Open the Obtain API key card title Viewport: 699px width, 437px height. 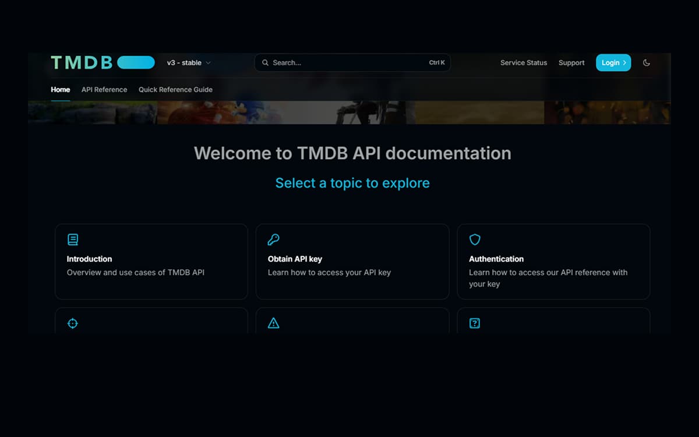(x=295, y=259)
